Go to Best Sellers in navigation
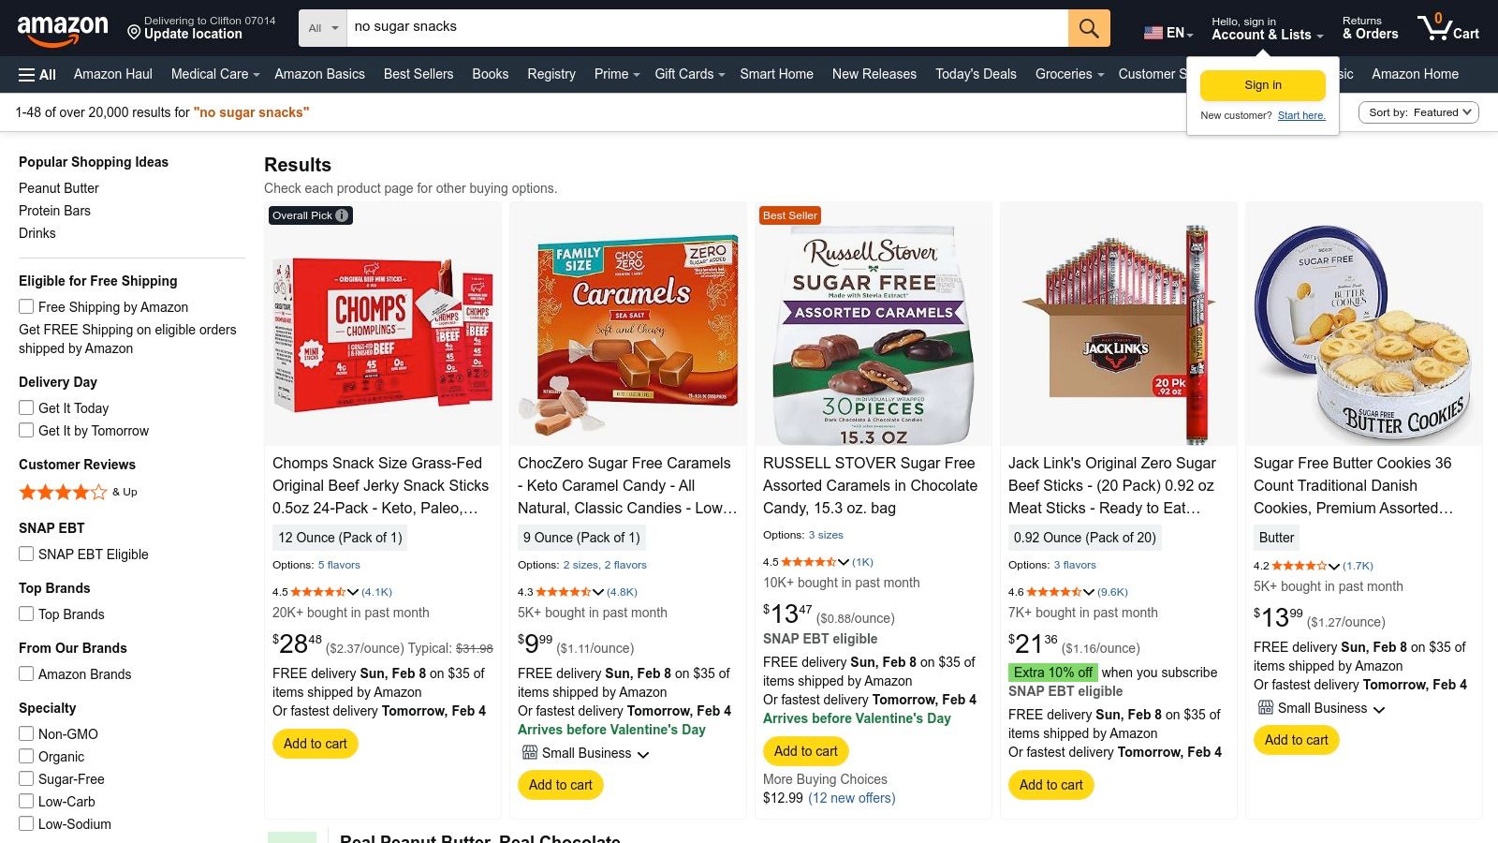The height and width of the screenshot is (843, 1498). tap(419, 74)
